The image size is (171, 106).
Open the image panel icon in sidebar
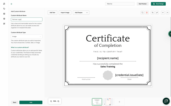(4, 14)
